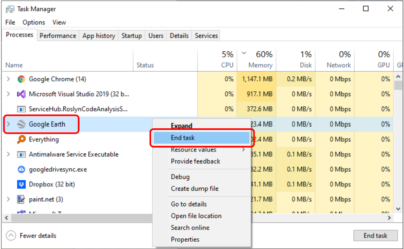This screenshot has width=404, height=249.
Task: Click the paint.net process icon
Action: click(x=21, y=199)
